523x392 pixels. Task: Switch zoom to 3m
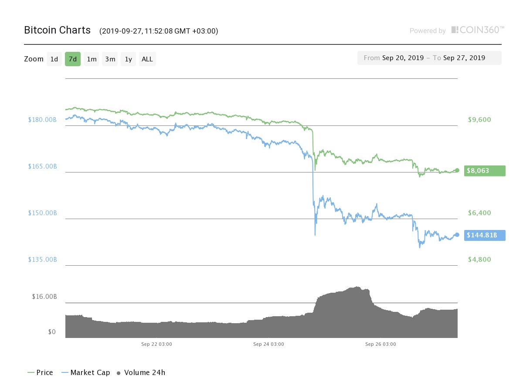[110, 59]
